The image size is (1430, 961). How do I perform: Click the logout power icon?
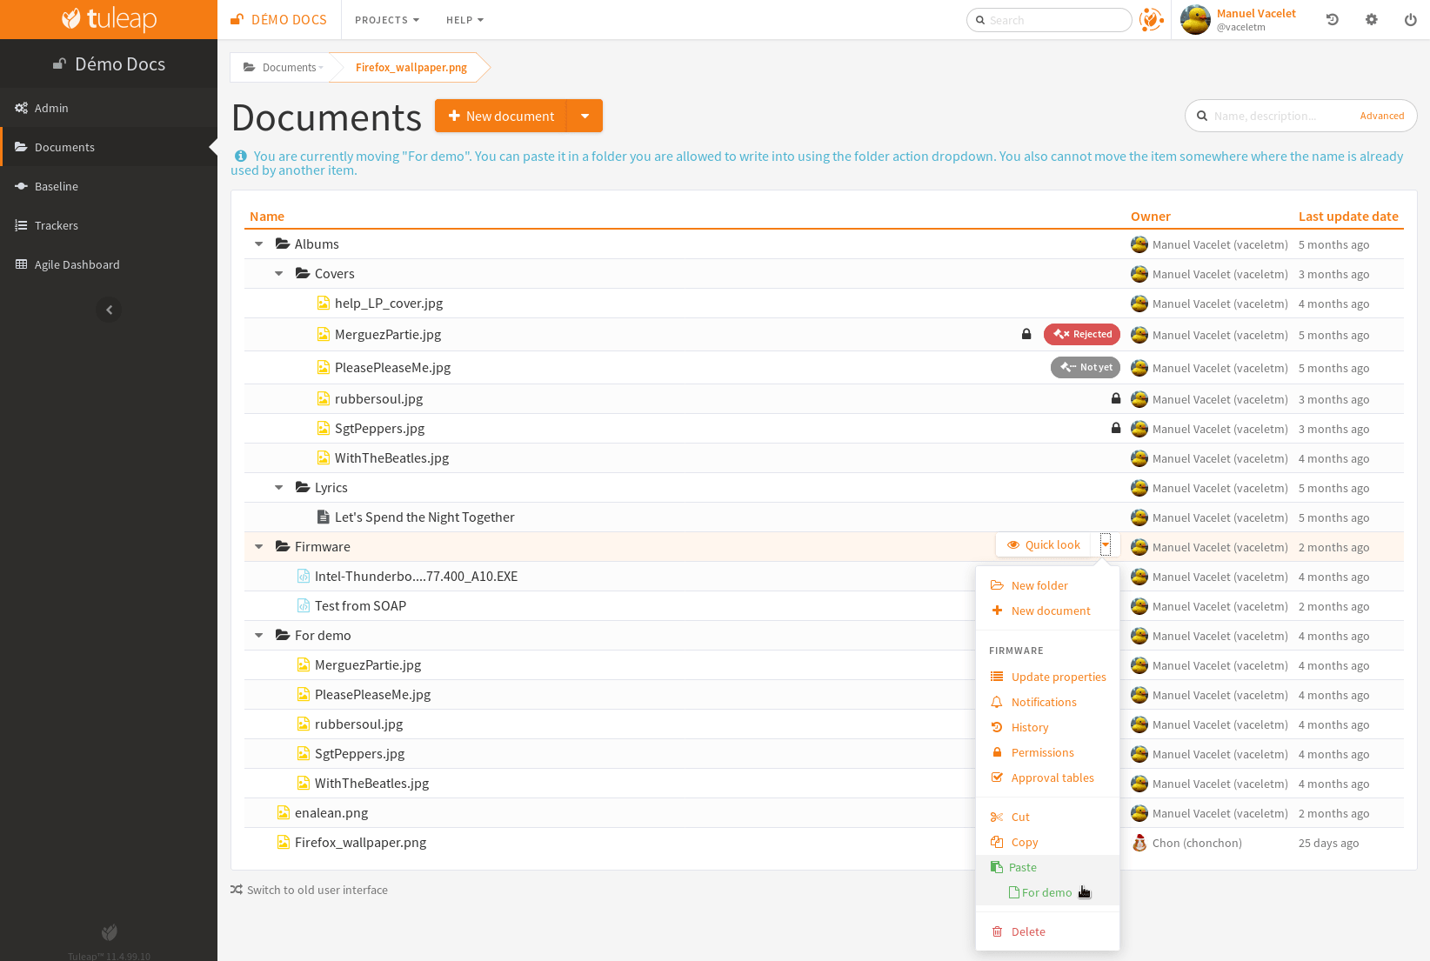click(1410, 19)
